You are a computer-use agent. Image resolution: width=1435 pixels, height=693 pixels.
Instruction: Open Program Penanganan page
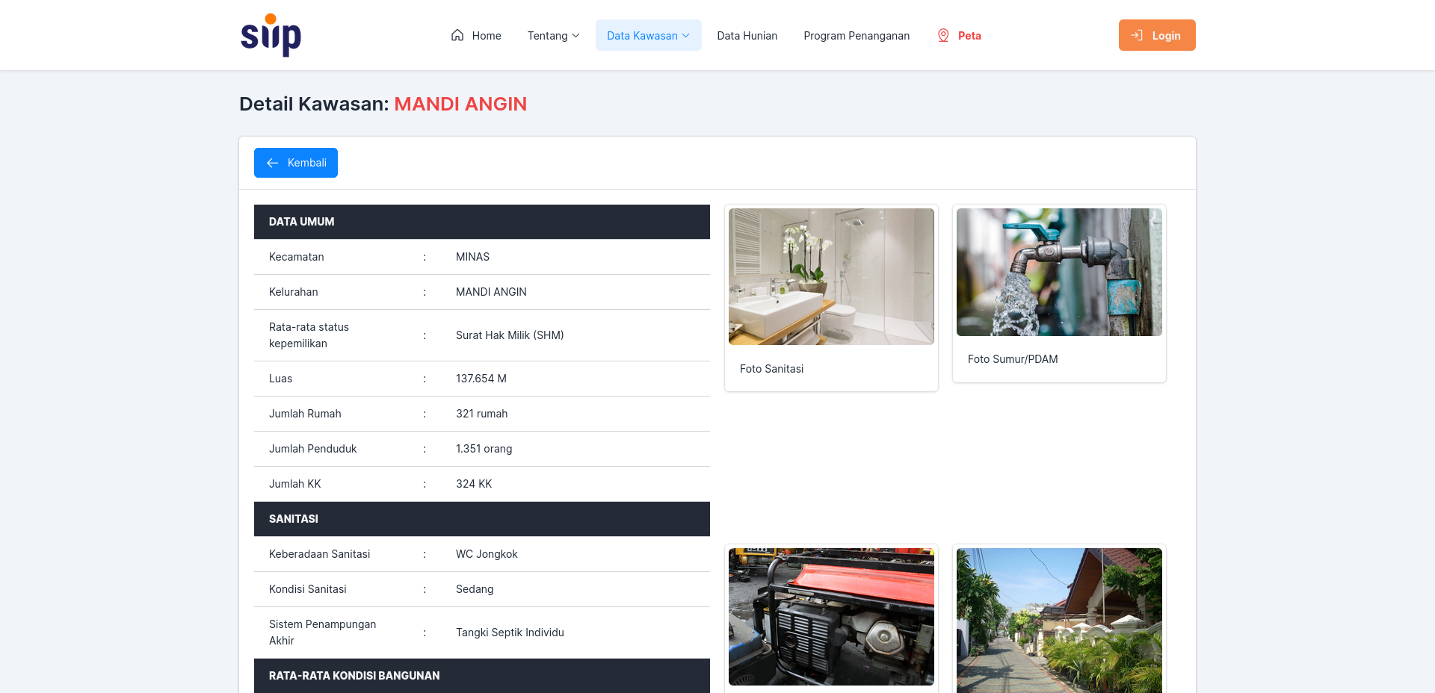click(857, 35)
